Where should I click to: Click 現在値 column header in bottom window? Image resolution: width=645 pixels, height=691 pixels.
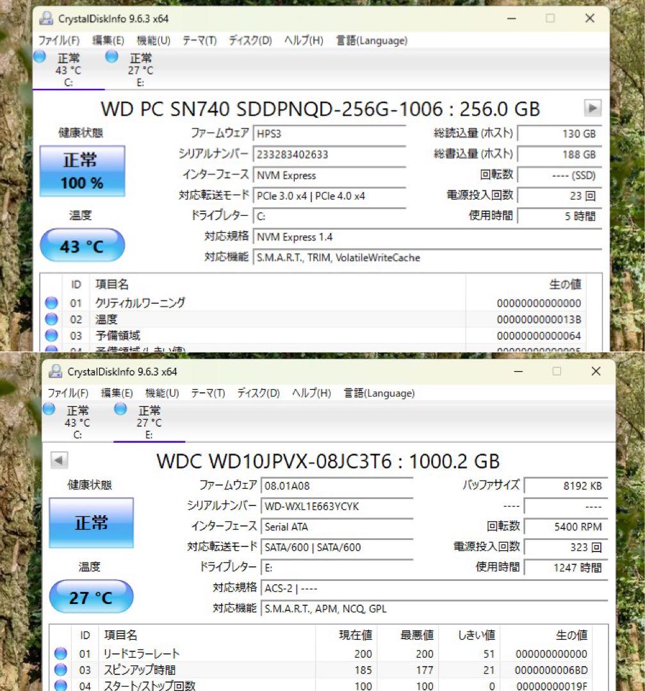355,635
